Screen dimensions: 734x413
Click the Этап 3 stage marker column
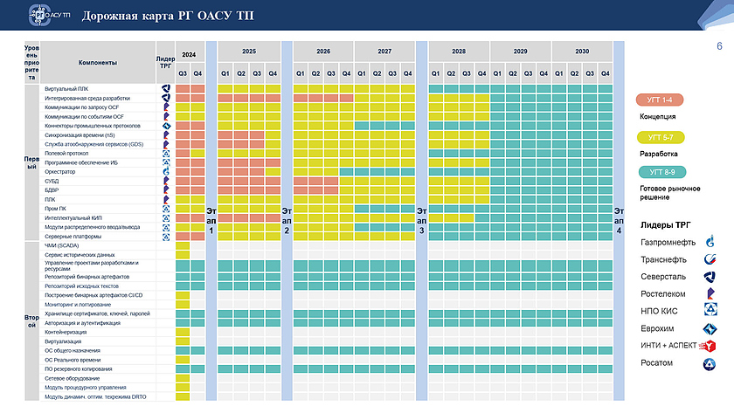tap(421, 221)
